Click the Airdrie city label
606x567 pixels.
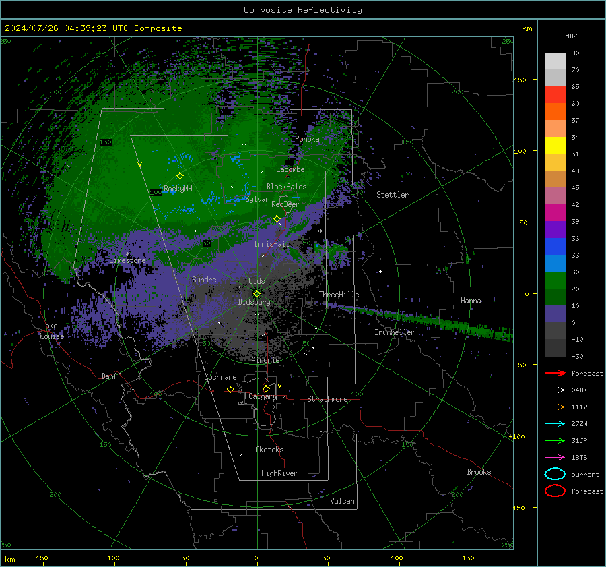coord(265,360)
